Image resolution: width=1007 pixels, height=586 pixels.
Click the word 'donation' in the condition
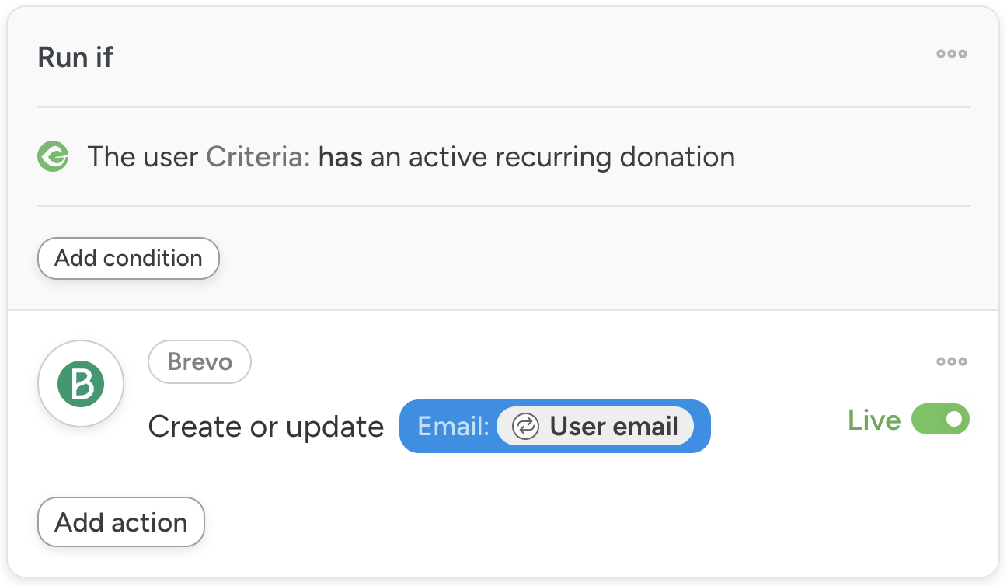point(677,157)
